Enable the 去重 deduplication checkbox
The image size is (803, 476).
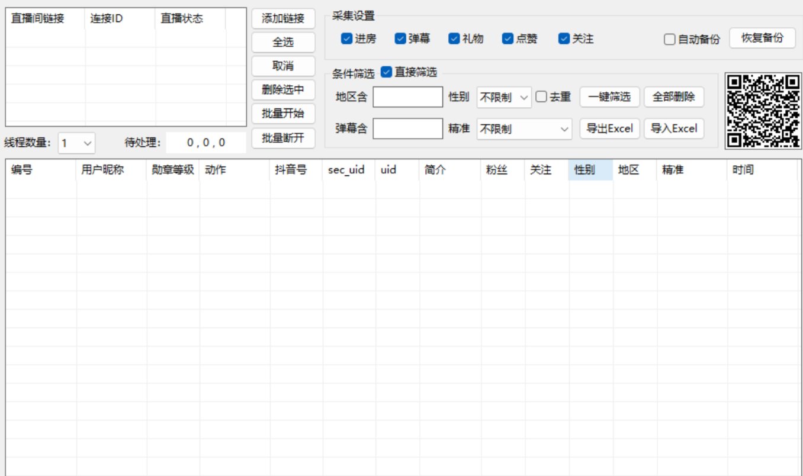click(542, 97)
